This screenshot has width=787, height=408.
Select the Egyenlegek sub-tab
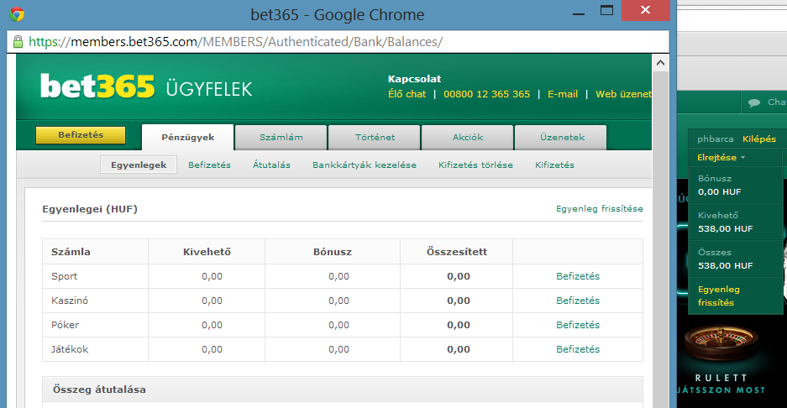pos(139,165)
